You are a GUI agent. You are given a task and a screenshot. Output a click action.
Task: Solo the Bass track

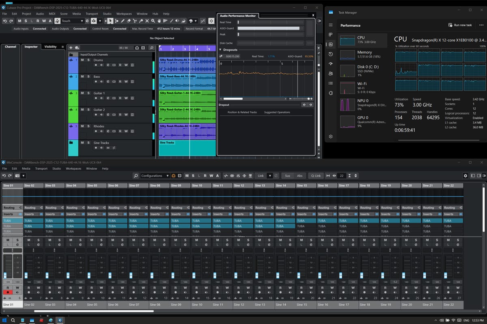click(88, 77)
